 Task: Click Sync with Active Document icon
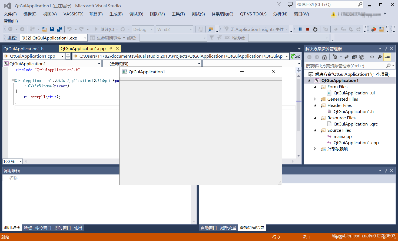pos(347,57)
